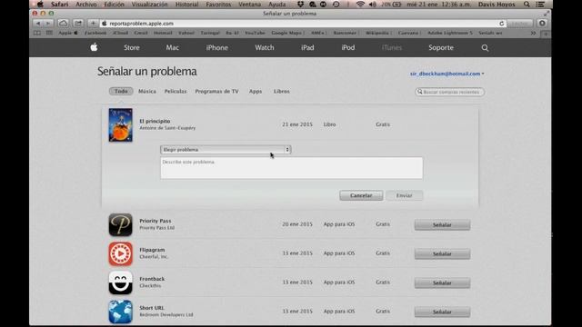Screen dimensions: 582x327
Task: Click the Cancelar button
Action: (x=361, y=195)
